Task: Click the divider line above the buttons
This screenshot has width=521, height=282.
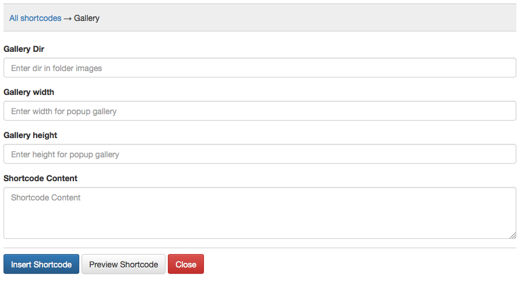Action: (259, 248)
